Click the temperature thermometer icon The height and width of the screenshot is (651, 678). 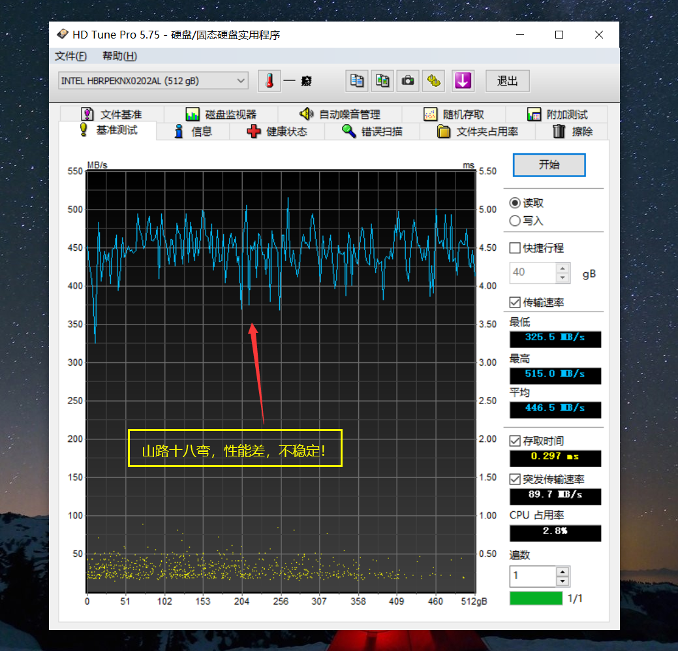(x=269, y=81)
